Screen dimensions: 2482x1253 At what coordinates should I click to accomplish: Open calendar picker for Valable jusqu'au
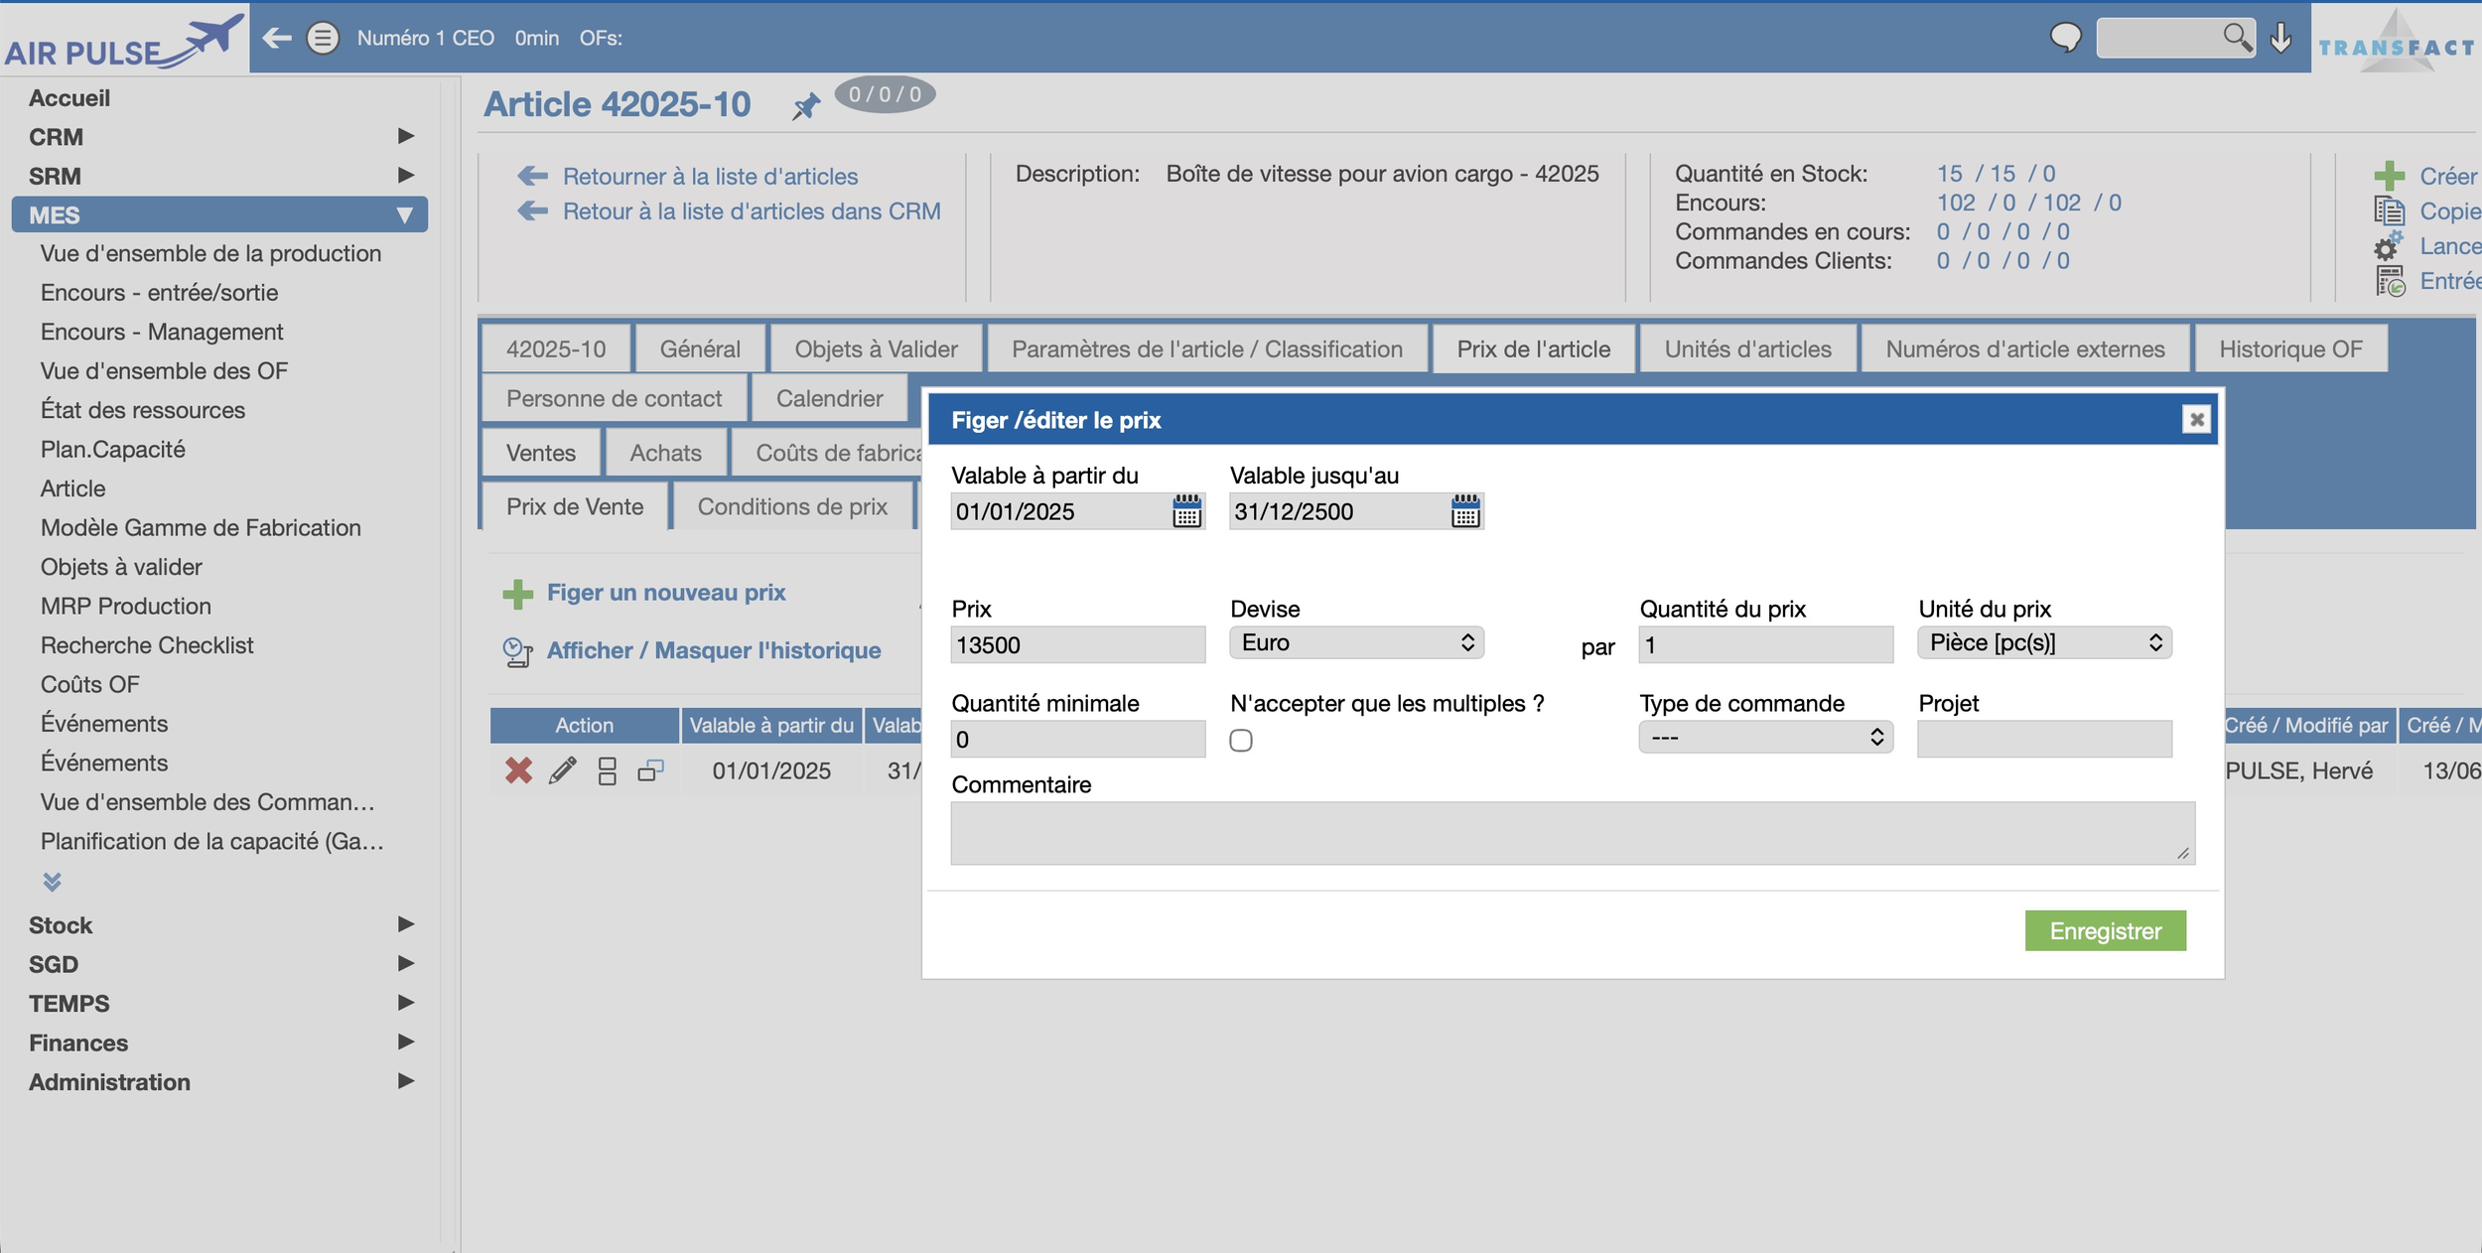1465,511
